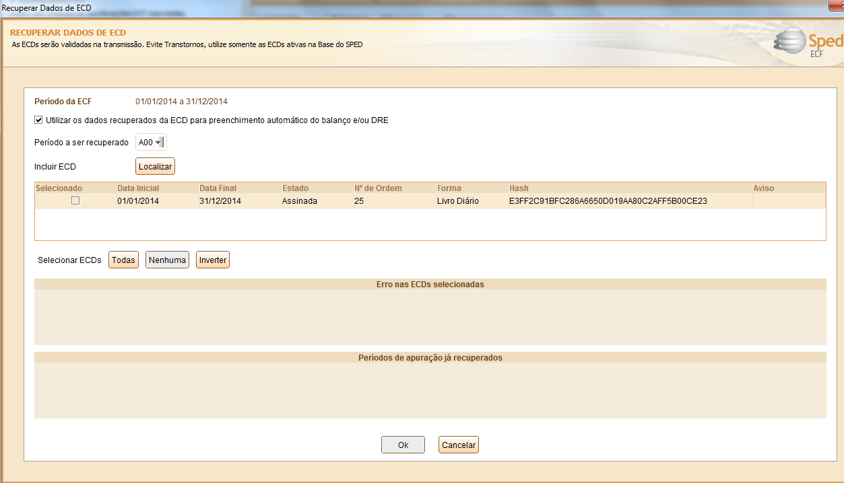Select all ECDs with Todas button
The height and width of the screenshot is (483, 844).
pyautogui.click(x=123, y=260)
